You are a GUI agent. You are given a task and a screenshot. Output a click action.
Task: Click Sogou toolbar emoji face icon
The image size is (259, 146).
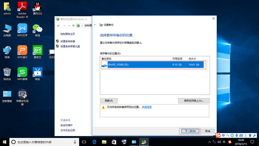232,135
